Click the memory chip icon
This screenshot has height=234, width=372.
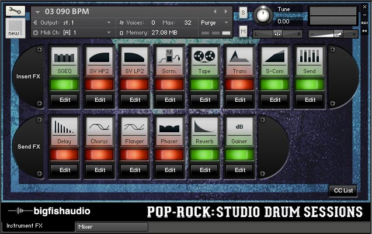point(121,33)
